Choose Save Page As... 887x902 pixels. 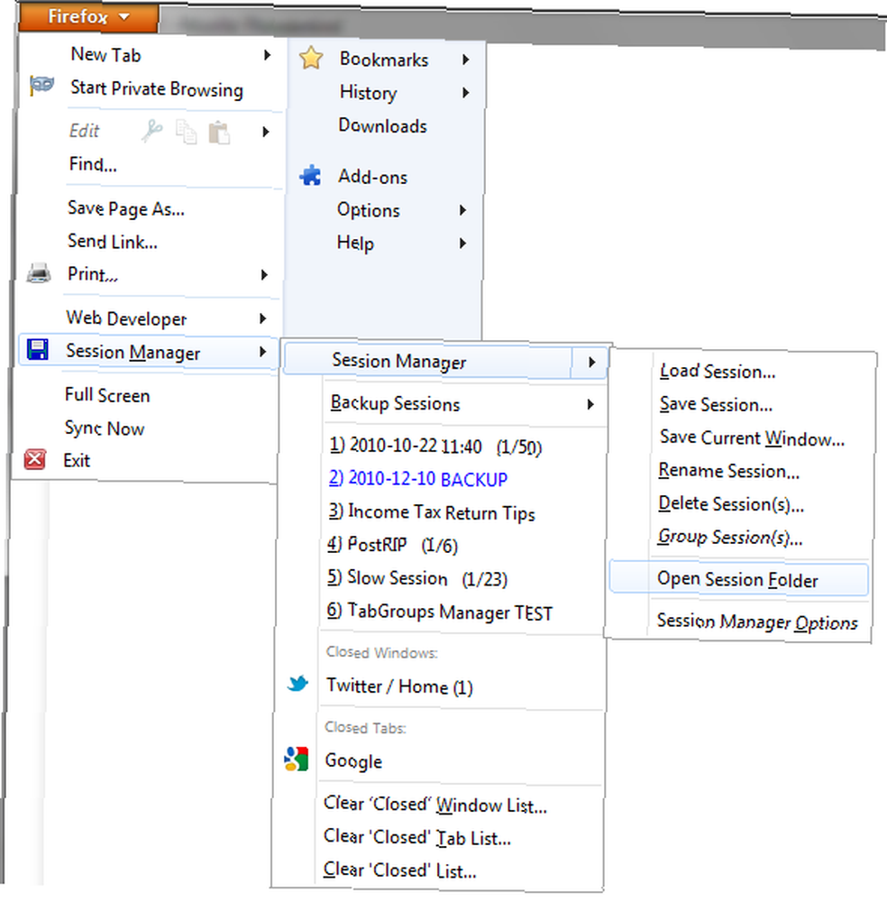point(126,209)
